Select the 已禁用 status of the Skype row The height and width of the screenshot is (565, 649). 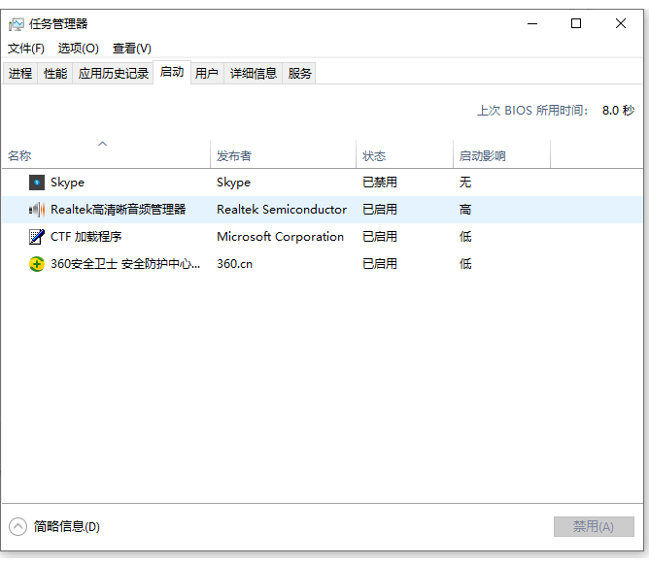click(x=380, y=183)
